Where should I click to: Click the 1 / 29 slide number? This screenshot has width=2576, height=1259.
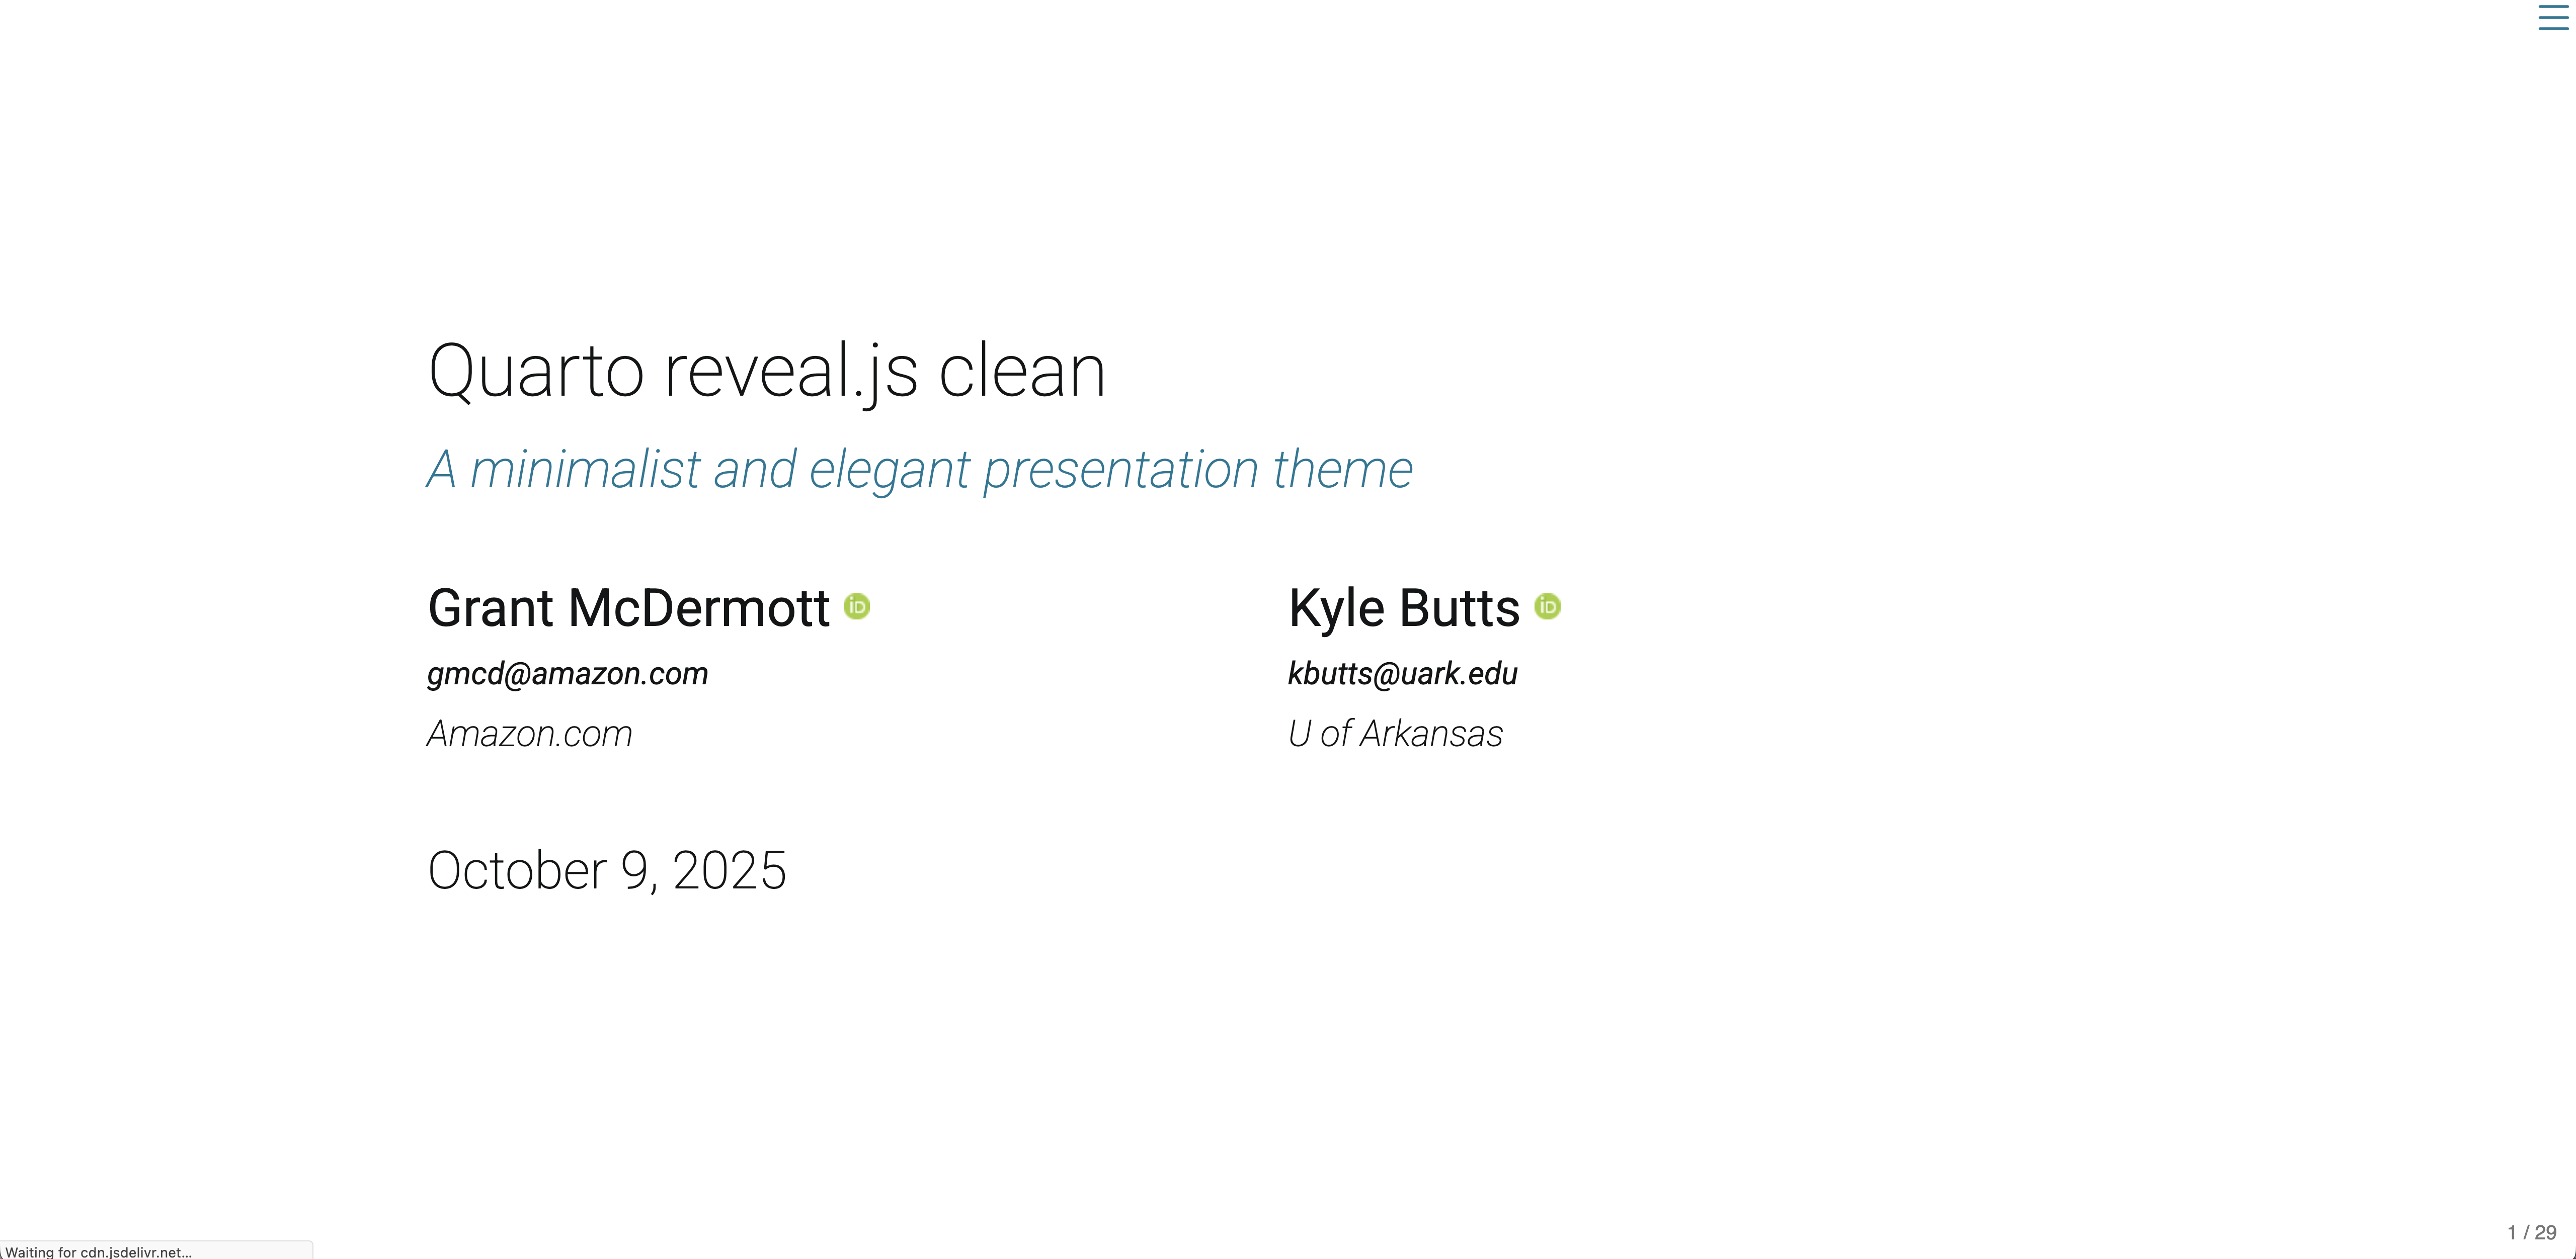[x=2531, y=1232]
